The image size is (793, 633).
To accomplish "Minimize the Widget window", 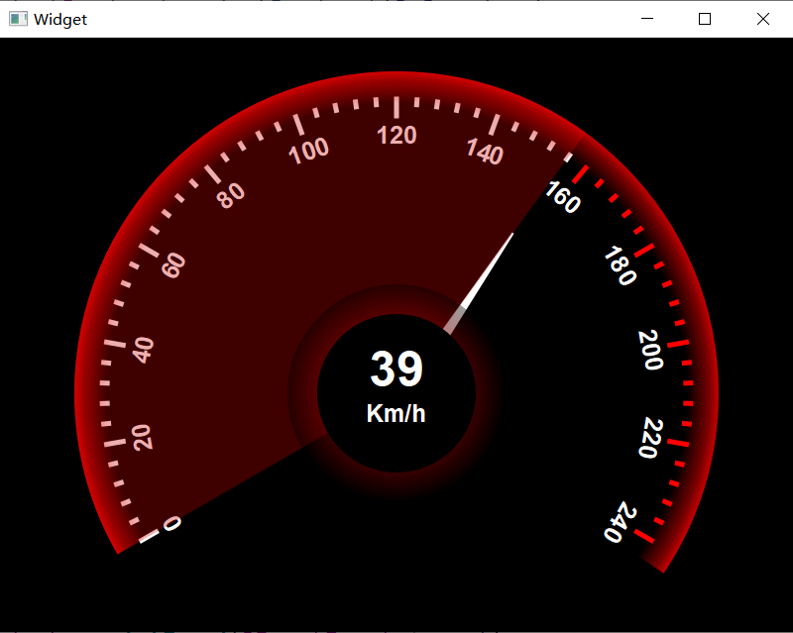I will tap(647, 19).
